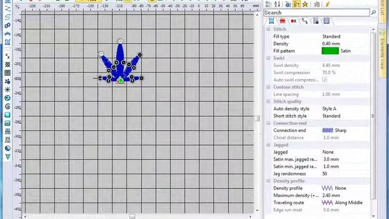Select the red stitch-column tool
The height and width of the screenshot is (219, 389).
7,140
